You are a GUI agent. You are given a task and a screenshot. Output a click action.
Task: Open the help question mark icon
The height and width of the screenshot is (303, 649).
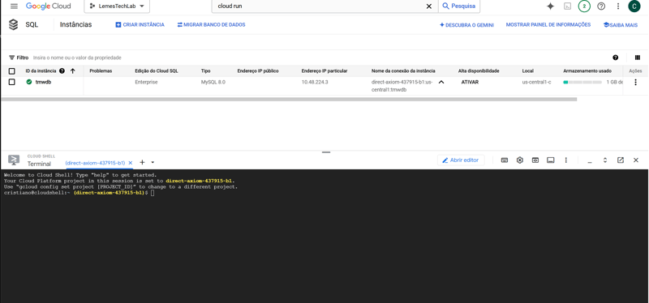point(601,6)
